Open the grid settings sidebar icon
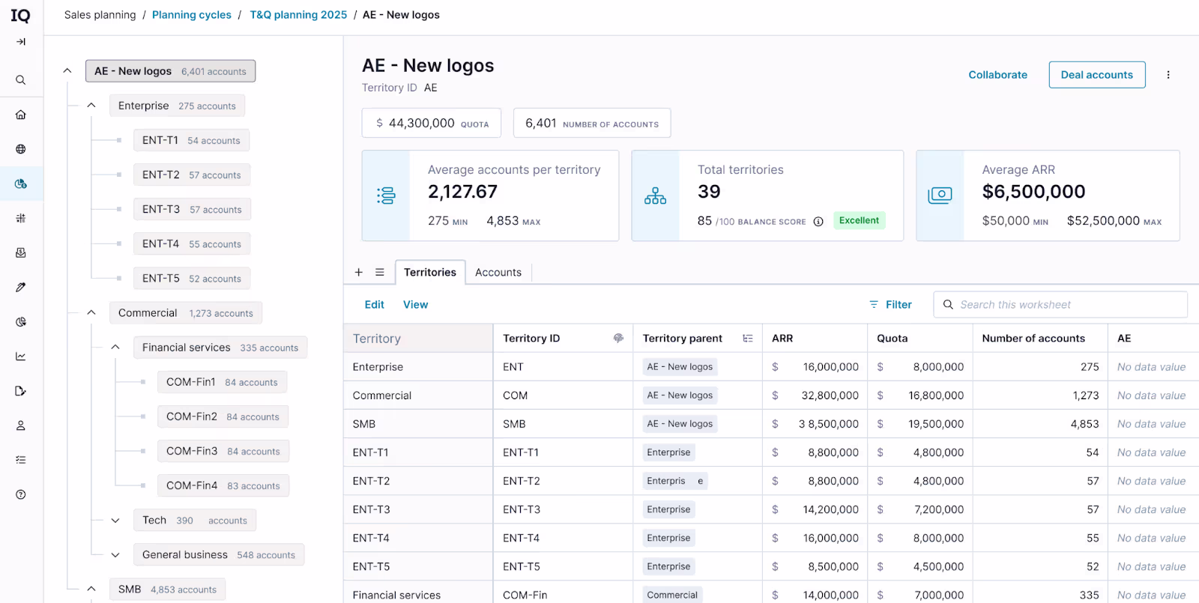This screenshot has width=1199, height=603. pos(21,218)
